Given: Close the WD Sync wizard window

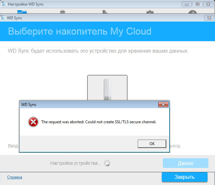Looking at the screenshot, I should pyautogui.click(x=209, y=18).
